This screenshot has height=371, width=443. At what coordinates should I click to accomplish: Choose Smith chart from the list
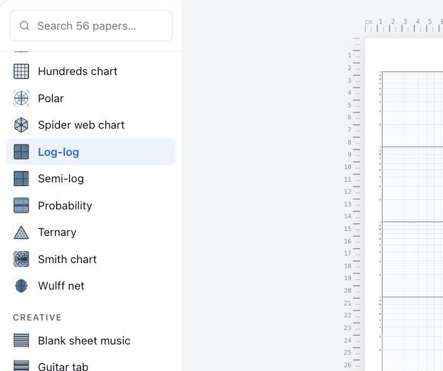[91, 259]
